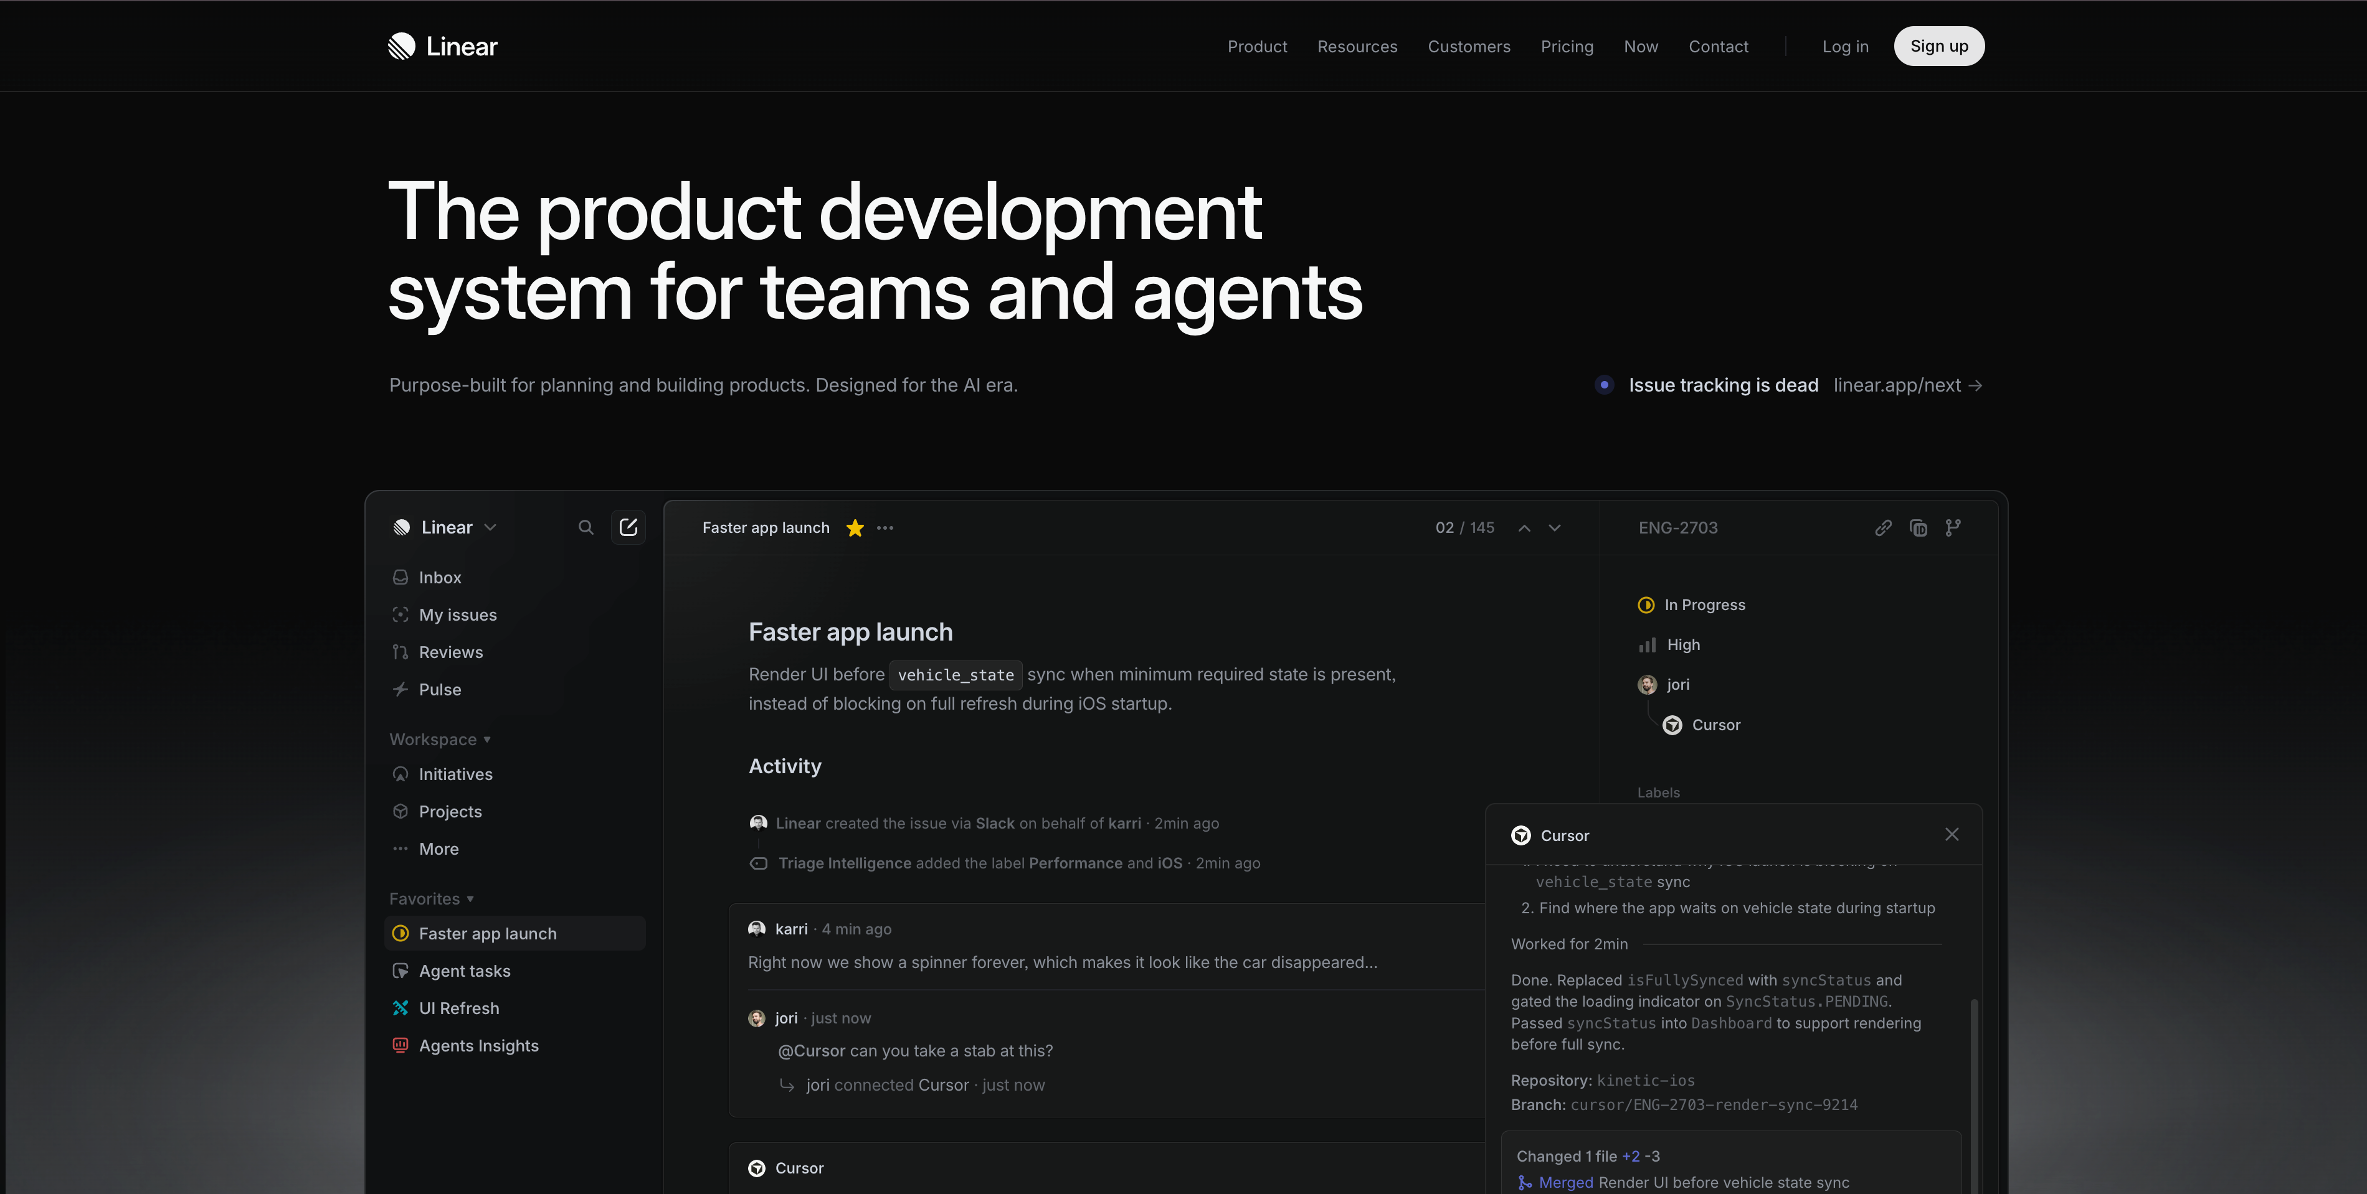Screen dimensions: 2367x1194
Task: Collapse the Workspace section
Action: click(440, 740)
